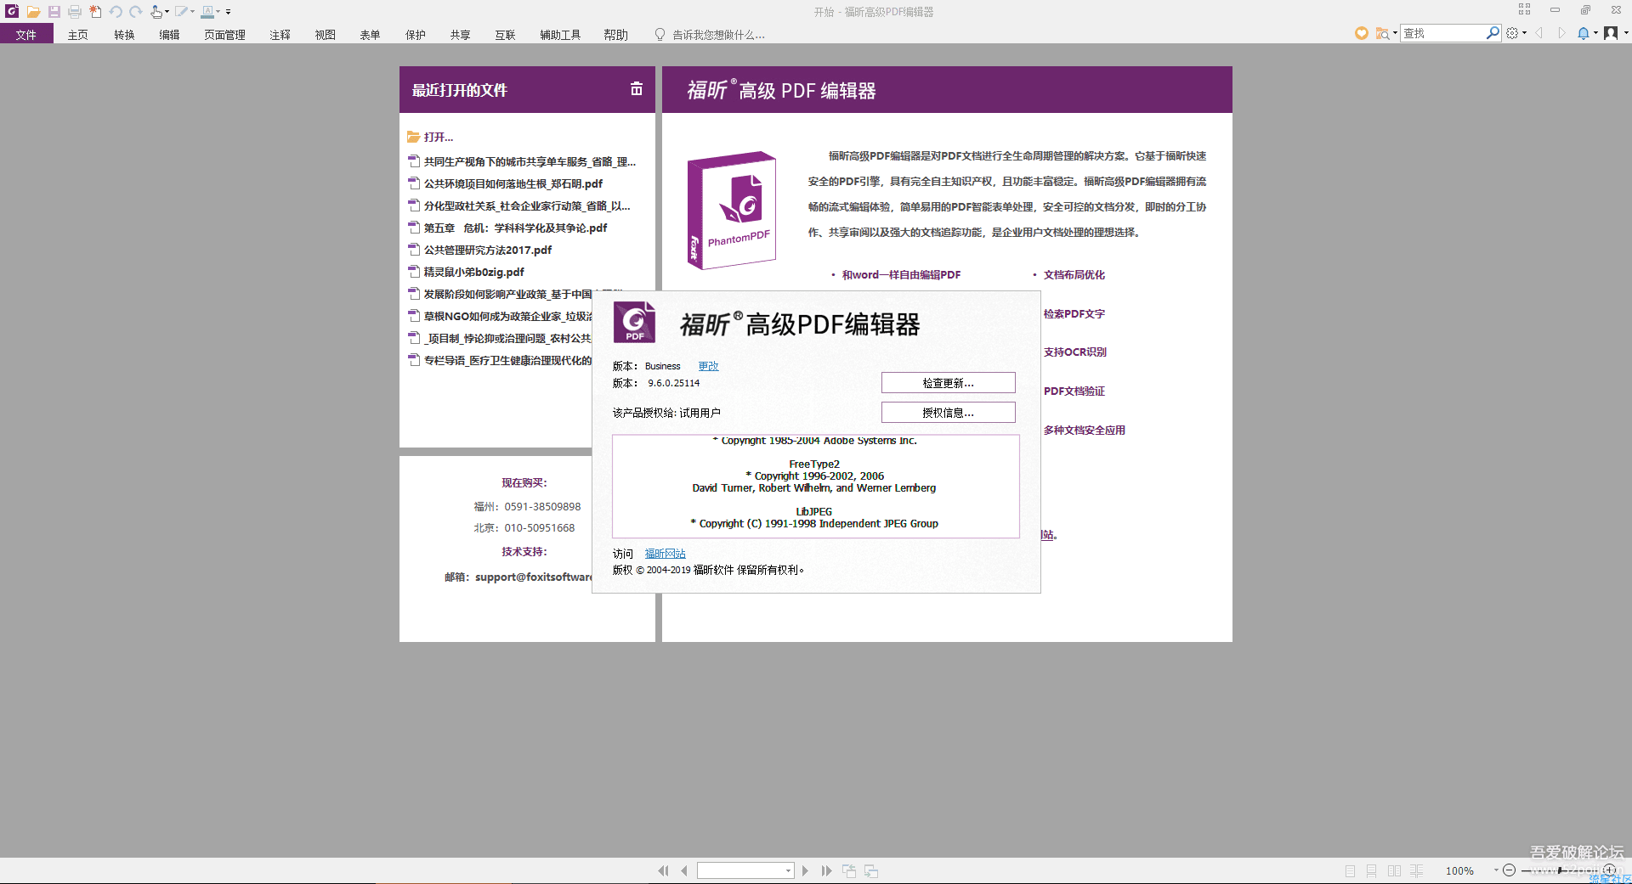Expand the hand tool dropdown arrow
Image resolution: width=1632 pixels, height=884 pixels.
point(167,12)
